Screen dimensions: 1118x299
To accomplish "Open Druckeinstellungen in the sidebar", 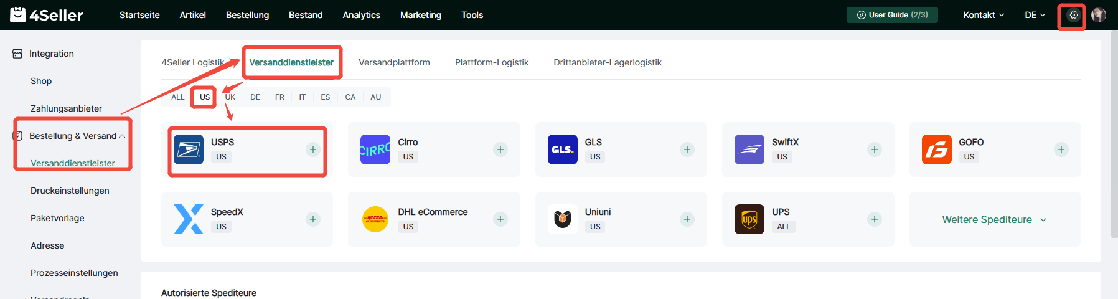I will [70, 191].
